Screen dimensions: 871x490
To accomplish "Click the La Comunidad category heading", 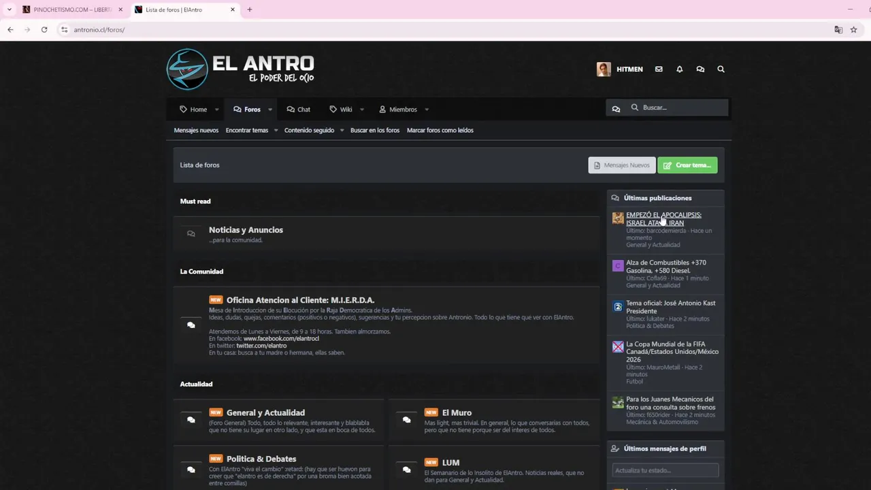I will (201, 272).
